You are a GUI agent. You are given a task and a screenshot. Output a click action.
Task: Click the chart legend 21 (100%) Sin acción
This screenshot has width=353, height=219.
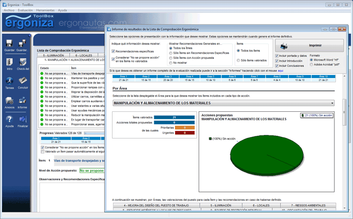[x=317, y=115]
